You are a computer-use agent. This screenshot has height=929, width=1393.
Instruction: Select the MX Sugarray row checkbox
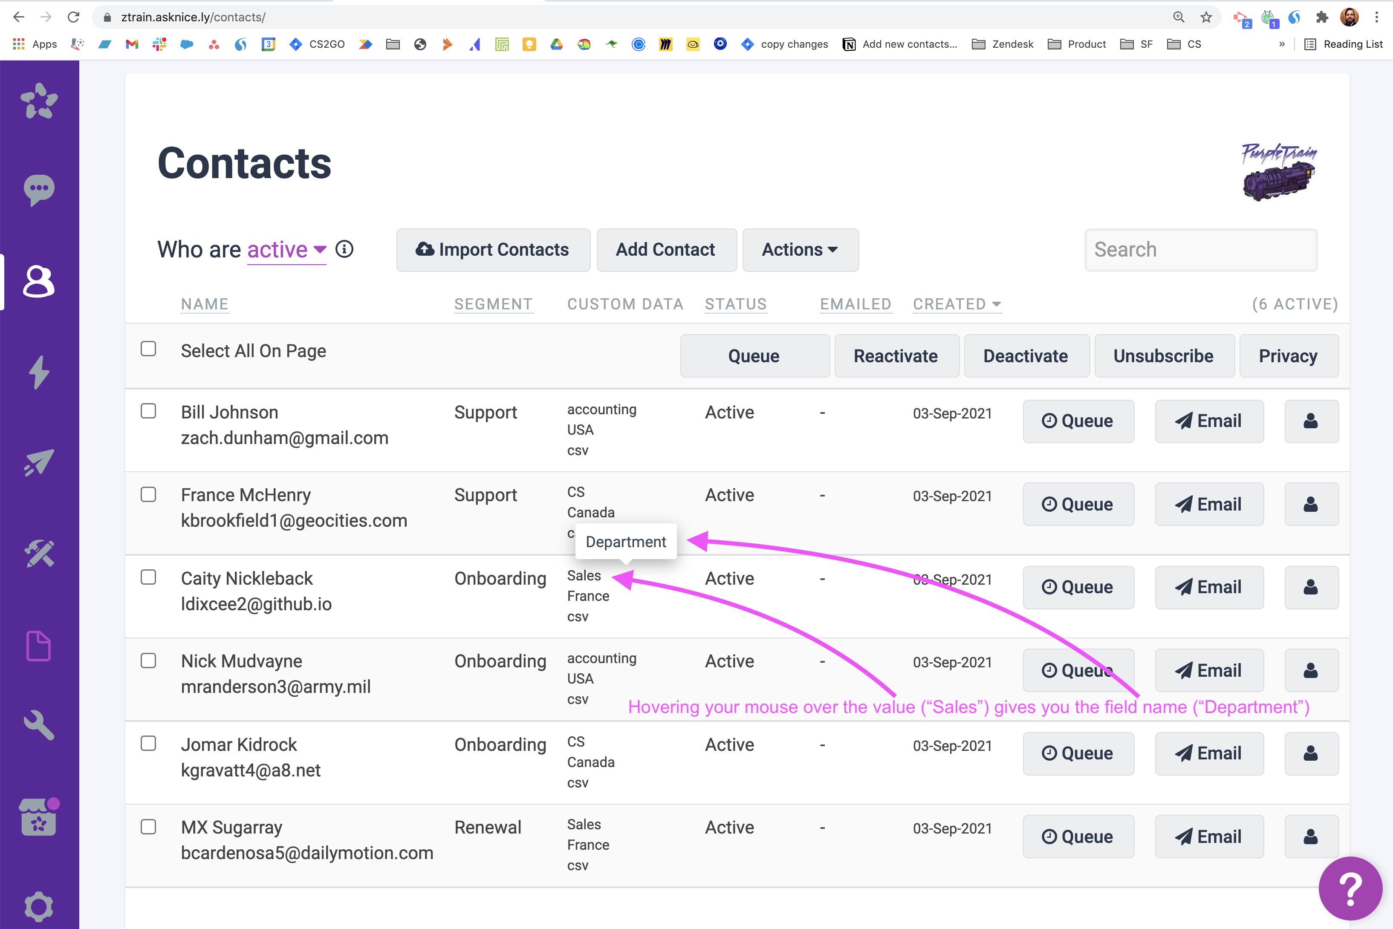(148, 826)
